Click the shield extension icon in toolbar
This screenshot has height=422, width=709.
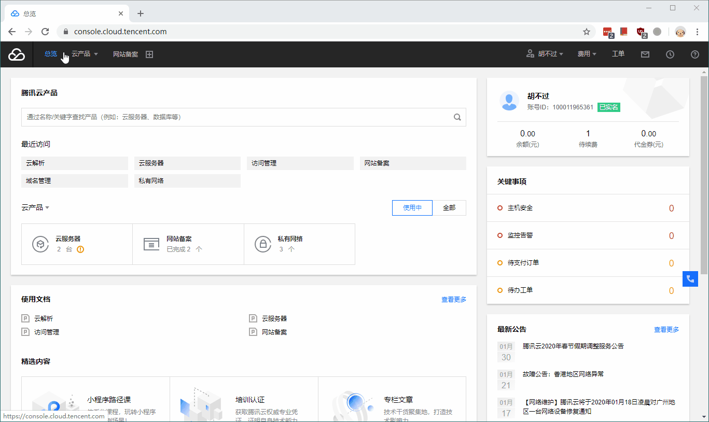coord(641,32)
